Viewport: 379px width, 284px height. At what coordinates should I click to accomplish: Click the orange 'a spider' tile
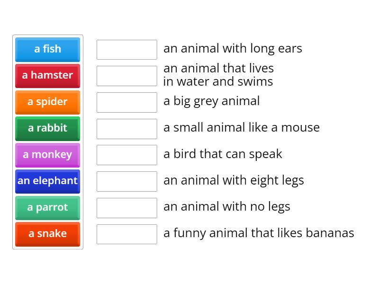click(x=47, y=102)
